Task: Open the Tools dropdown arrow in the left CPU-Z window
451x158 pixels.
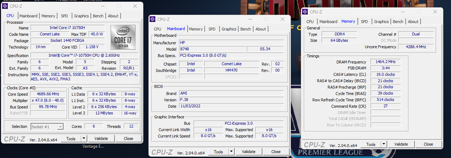Action: 84,139
